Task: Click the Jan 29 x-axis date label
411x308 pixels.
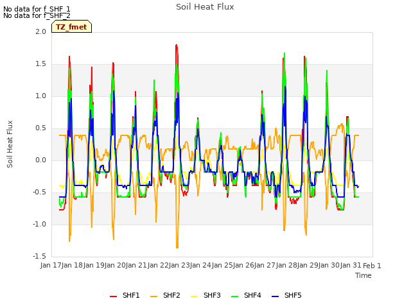Action: click(x=308, y=265)
